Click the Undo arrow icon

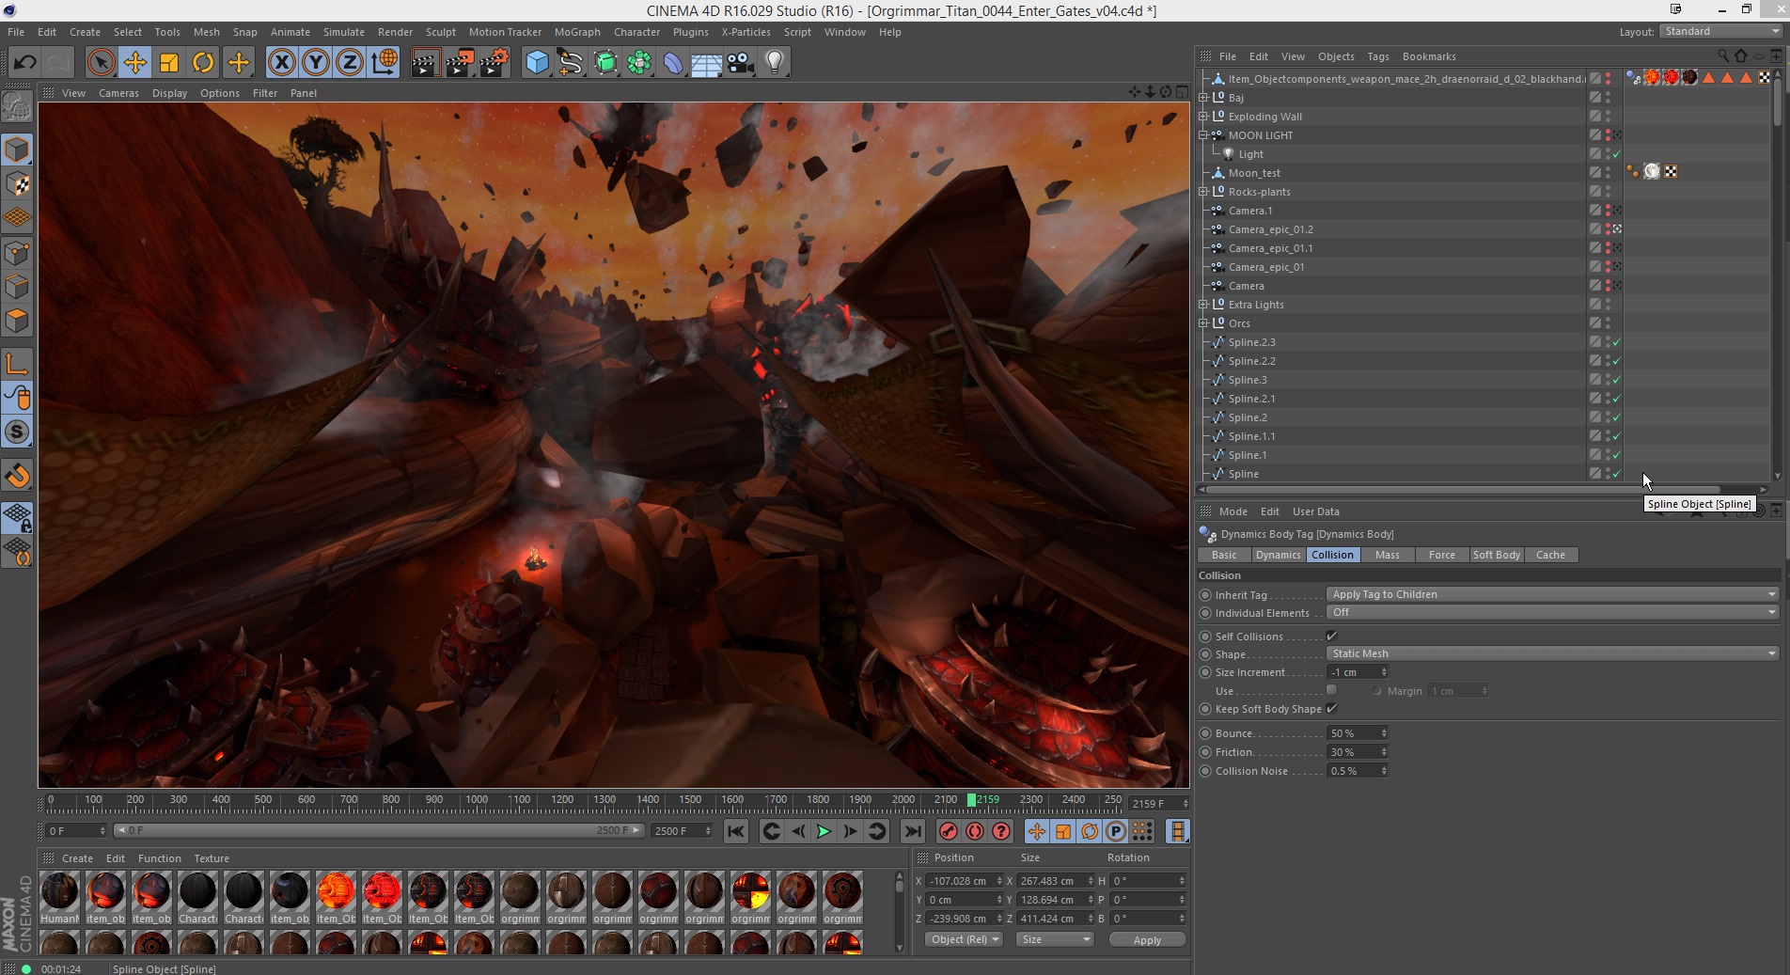pos(24,63)
